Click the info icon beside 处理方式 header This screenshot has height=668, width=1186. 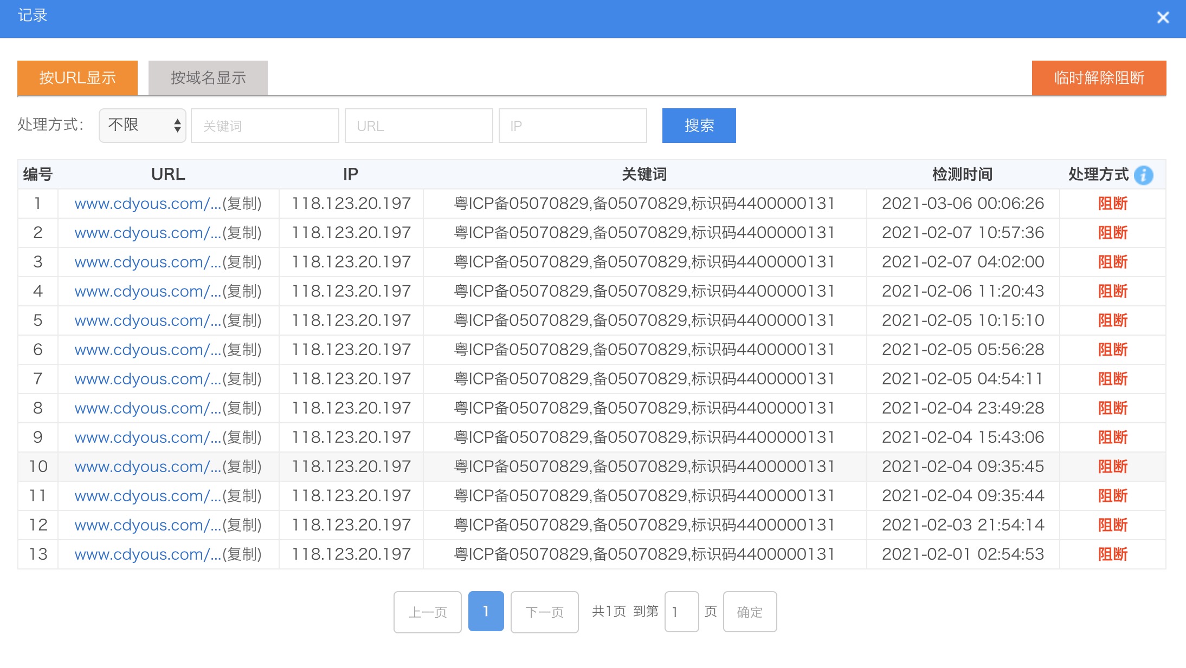coord(1143,175)
